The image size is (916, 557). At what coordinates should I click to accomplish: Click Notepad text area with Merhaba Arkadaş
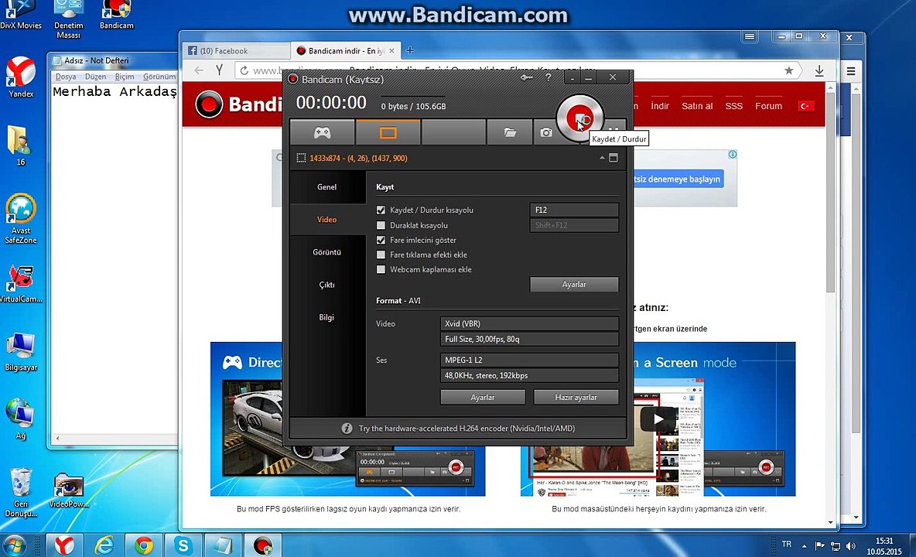coord(114,257)
